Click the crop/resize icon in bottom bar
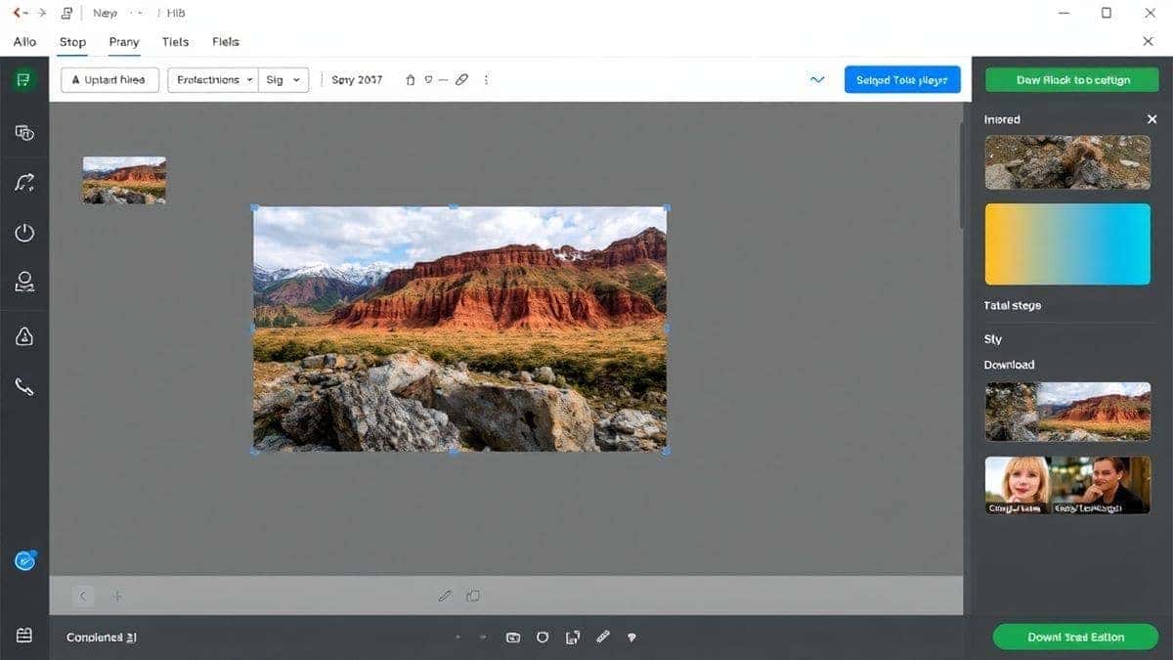 coord(573,638)
